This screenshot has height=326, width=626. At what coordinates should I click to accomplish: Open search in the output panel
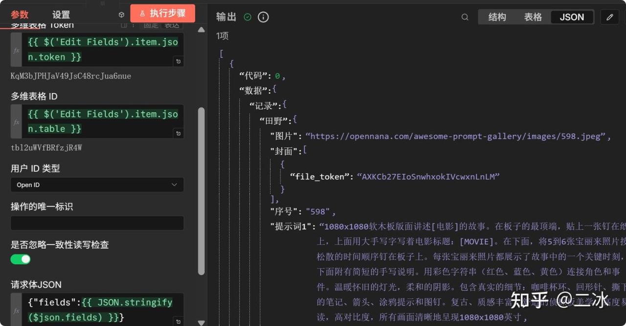(x=465, y=17)
